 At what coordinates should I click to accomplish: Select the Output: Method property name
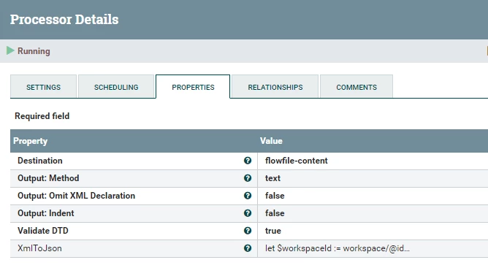[x=48, y=178]
